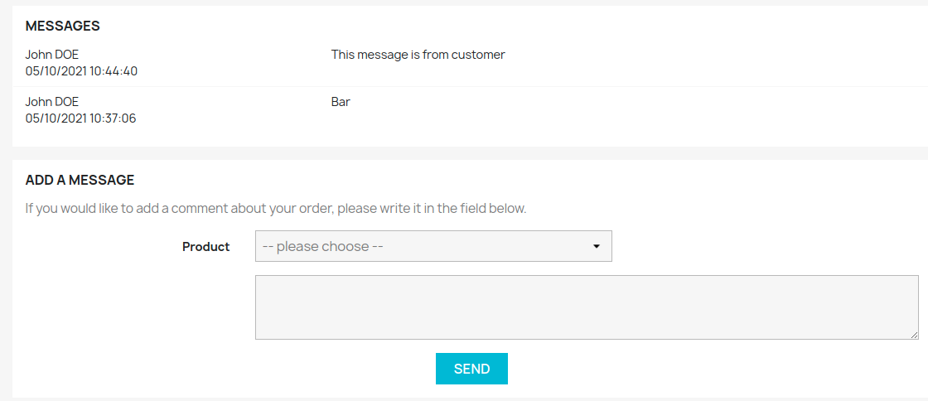Click the divider line between the two messages
The width and height of the screenshot is (928, 401).
(470, 87)
